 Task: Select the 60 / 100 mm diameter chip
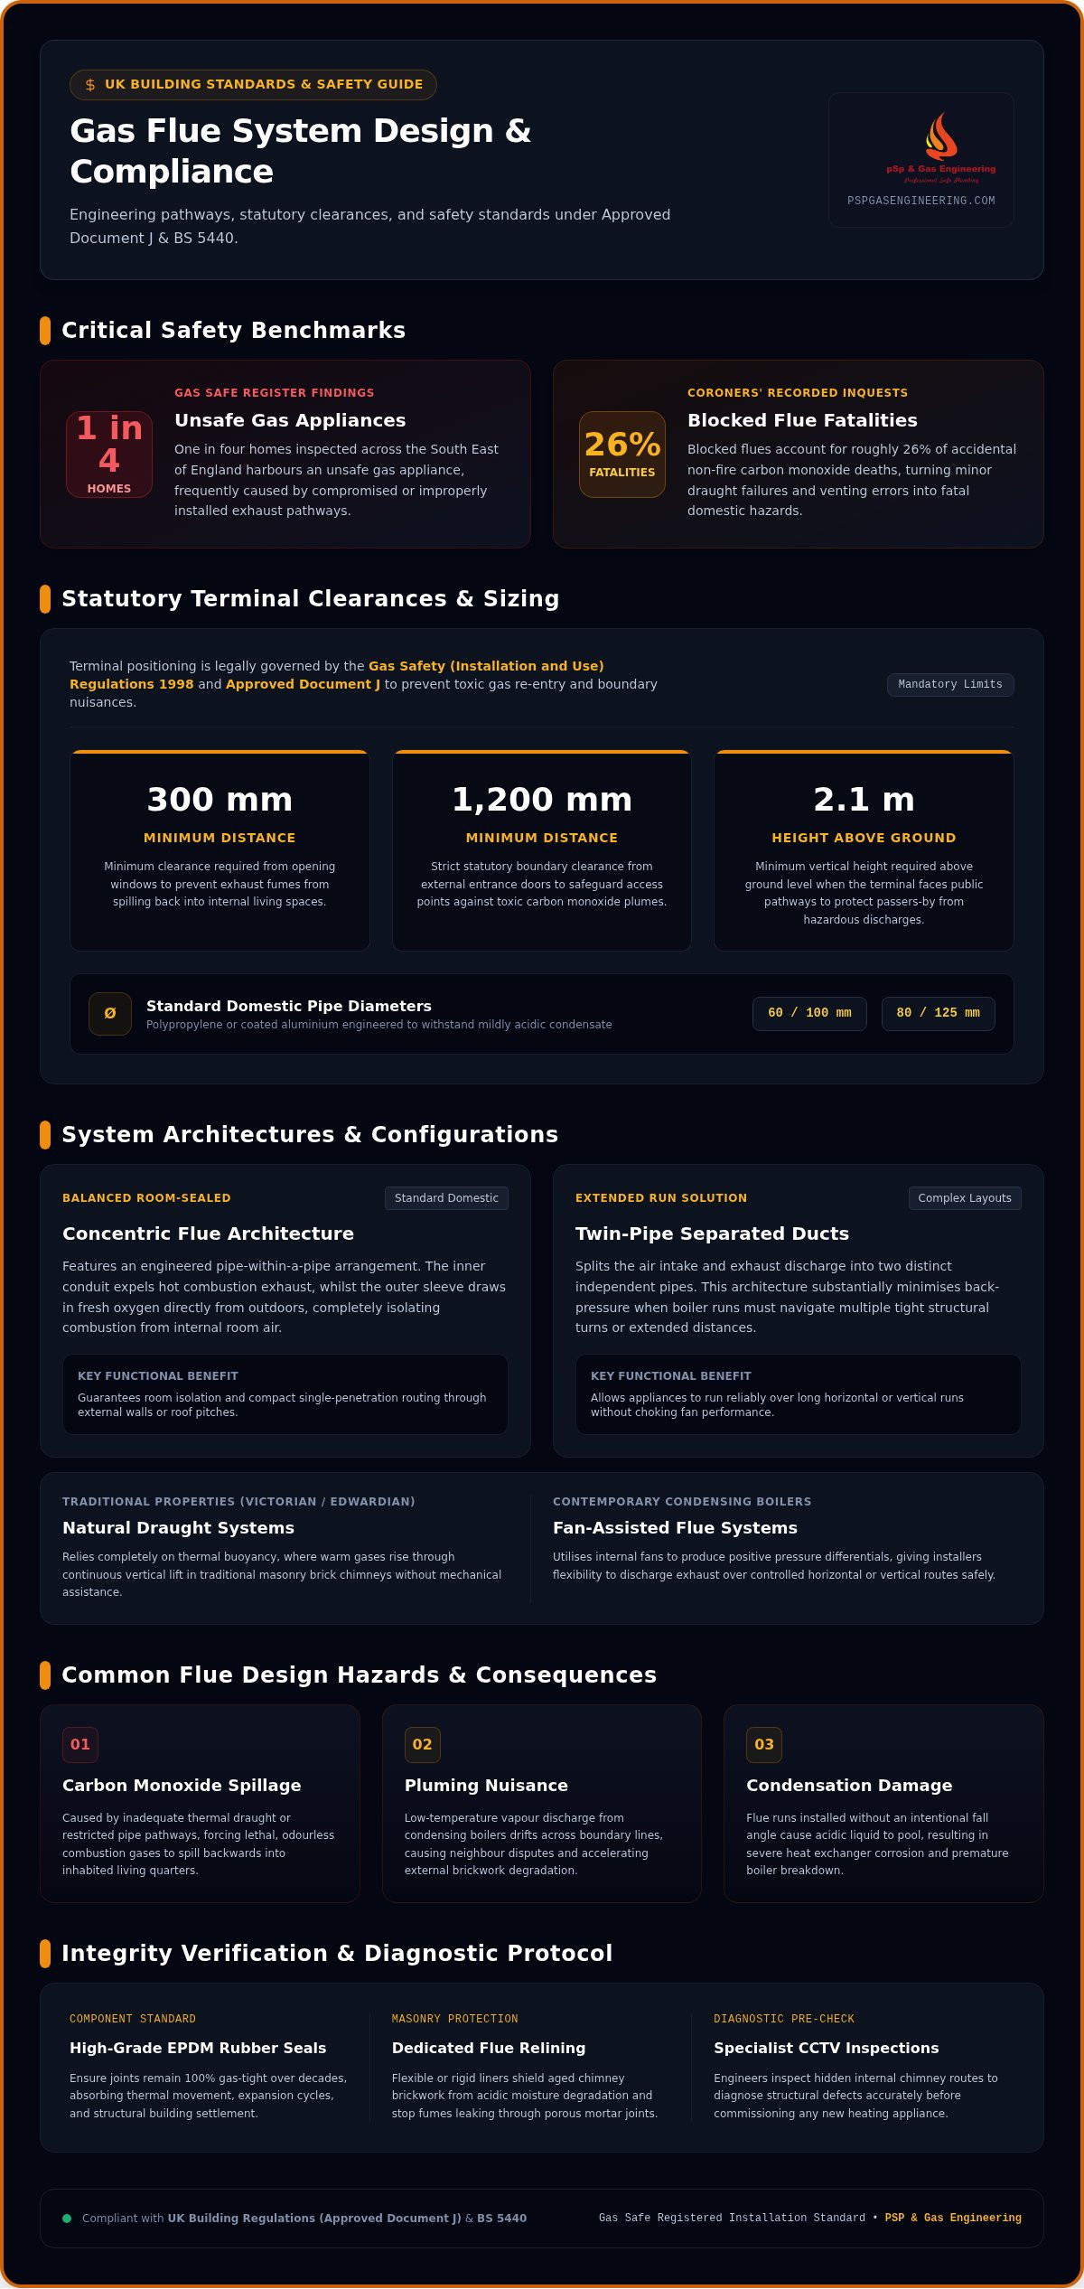click(x=809, y=1014)
